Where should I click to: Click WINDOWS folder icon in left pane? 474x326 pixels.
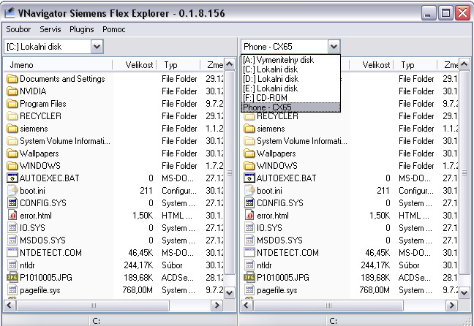pyautogui.click(x=12, y=166)
